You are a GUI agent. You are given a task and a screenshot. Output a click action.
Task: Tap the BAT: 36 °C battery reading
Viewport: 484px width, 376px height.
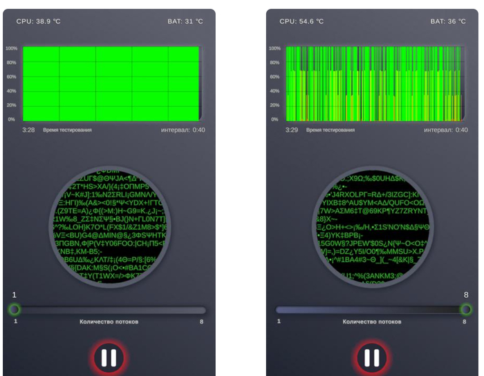[448, 21]
